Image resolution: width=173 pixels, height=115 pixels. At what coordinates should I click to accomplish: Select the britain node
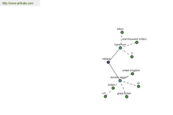(113, 88)
